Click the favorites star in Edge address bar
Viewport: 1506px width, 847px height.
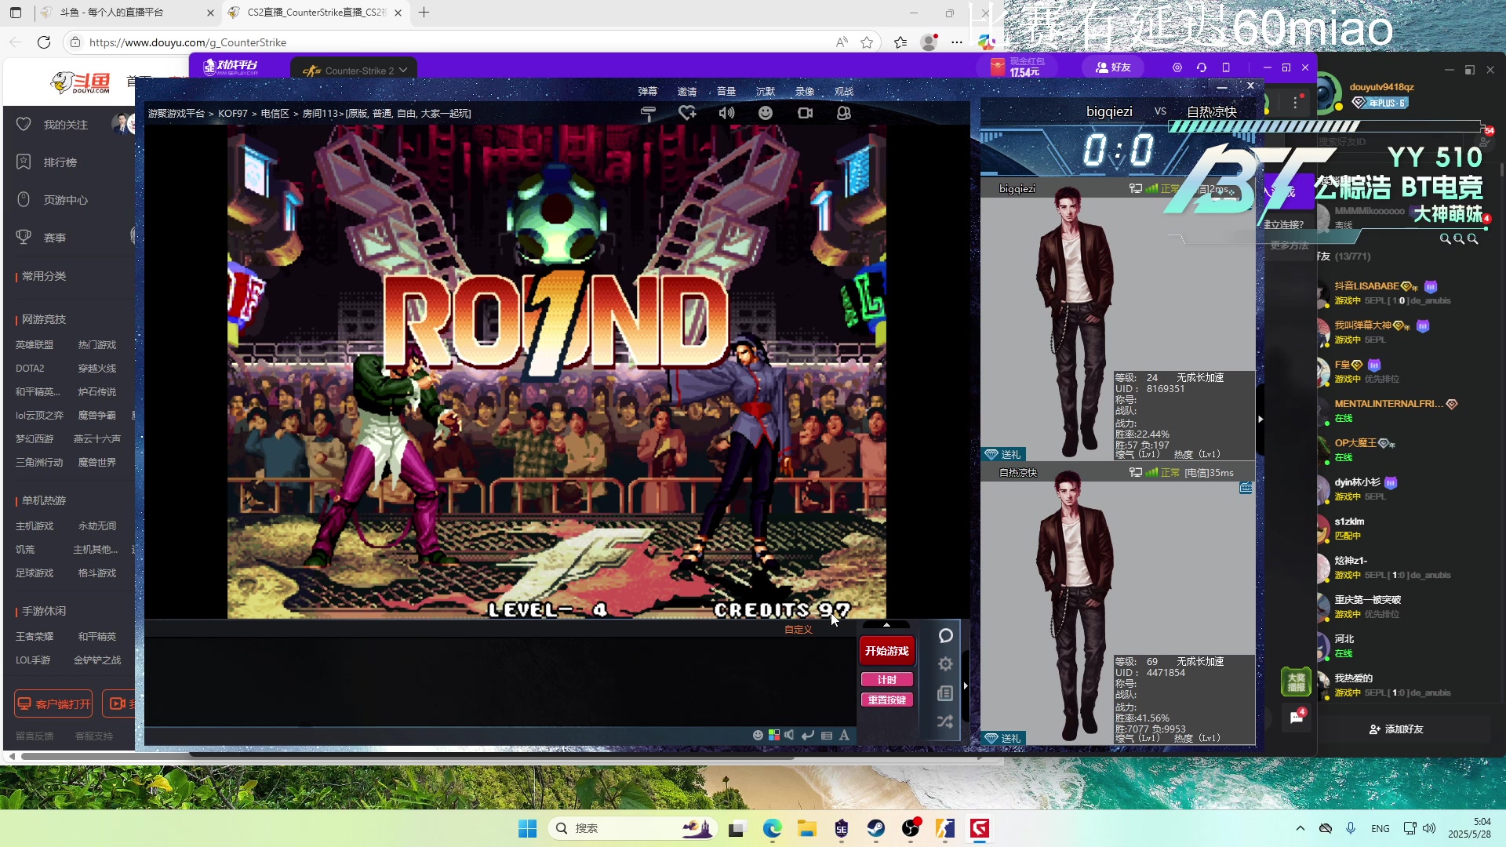coord(867,42)
